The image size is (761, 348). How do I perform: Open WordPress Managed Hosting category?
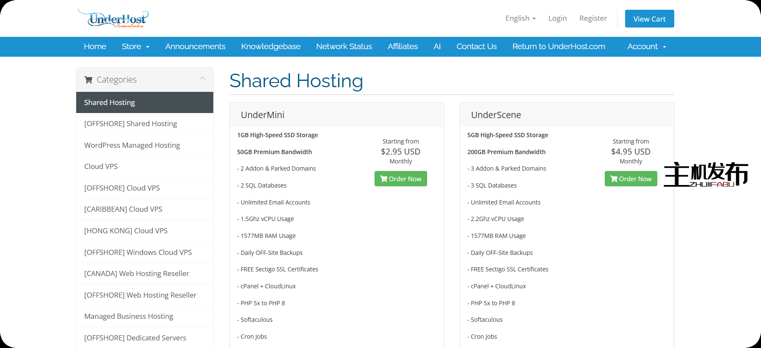145,145
